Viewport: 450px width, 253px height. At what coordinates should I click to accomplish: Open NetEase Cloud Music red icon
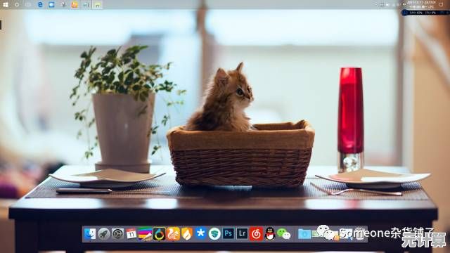point(256,234)
